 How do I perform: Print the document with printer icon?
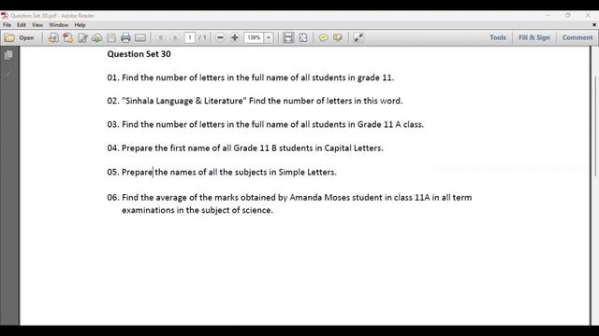click(x=125, y=37)
